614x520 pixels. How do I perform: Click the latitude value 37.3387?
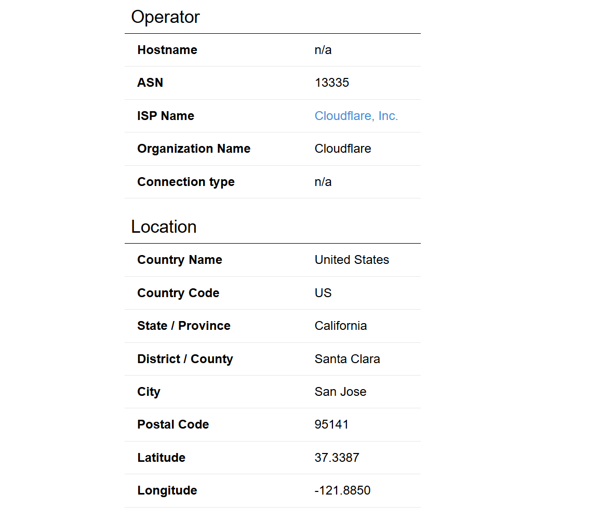click(x=337, y=457)
